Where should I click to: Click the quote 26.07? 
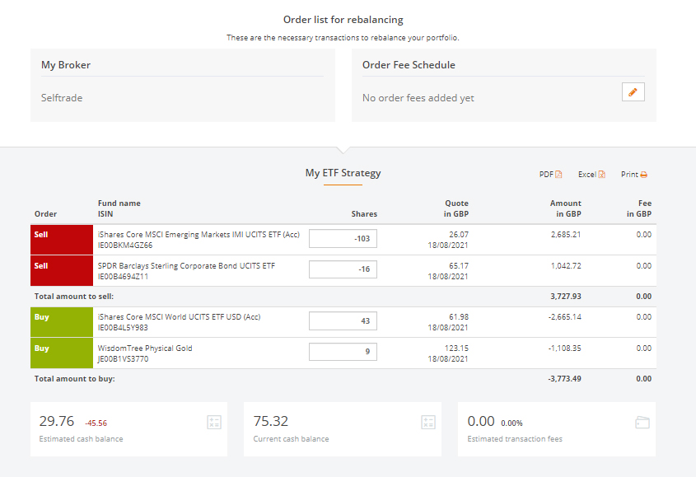(x=459, y=235)
